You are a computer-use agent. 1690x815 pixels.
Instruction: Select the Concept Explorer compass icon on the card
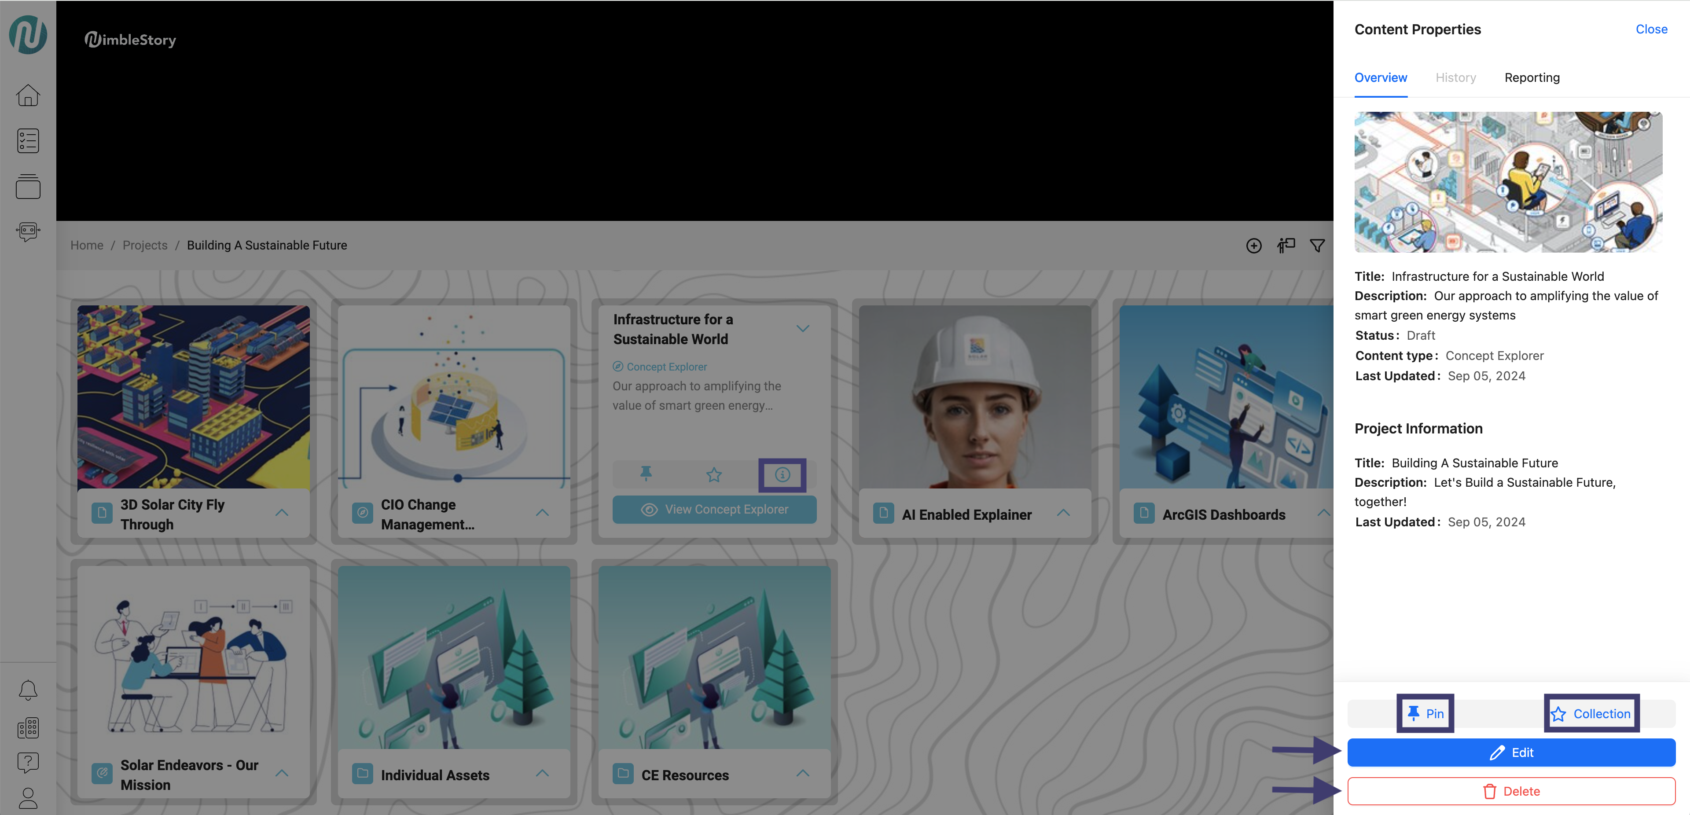point(617,366)
